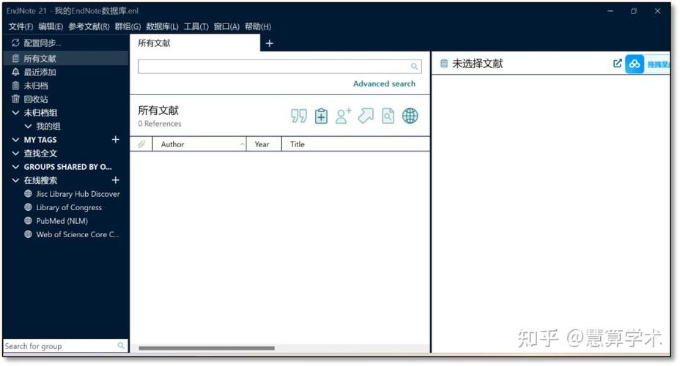
Task: Open a new tab with plus icon
Action: [270, 43]
